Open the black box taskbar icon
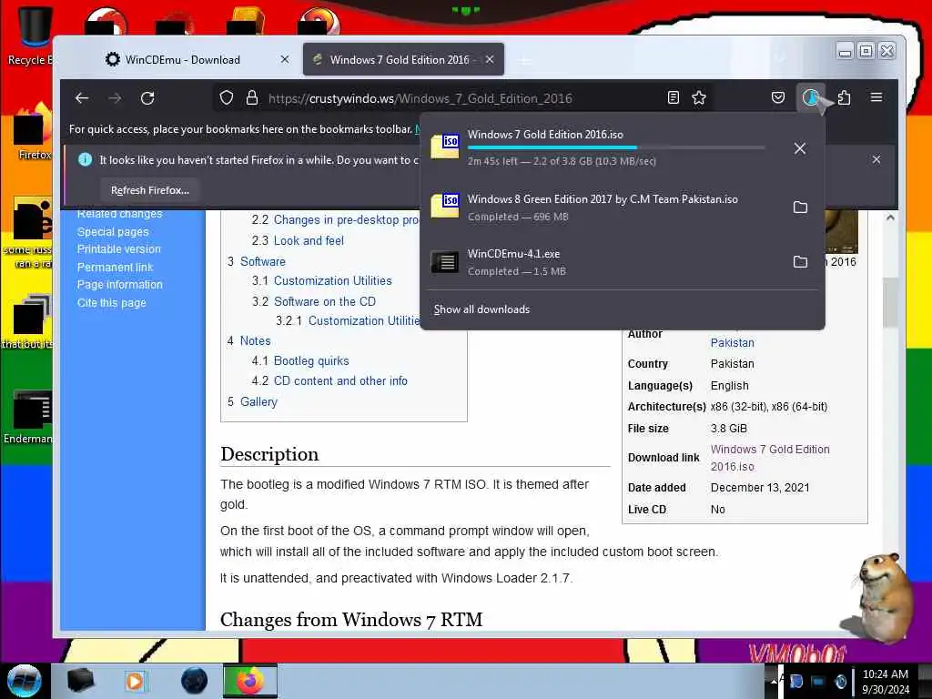This screenshot has width=932, height=699. [x=80, y=681]
